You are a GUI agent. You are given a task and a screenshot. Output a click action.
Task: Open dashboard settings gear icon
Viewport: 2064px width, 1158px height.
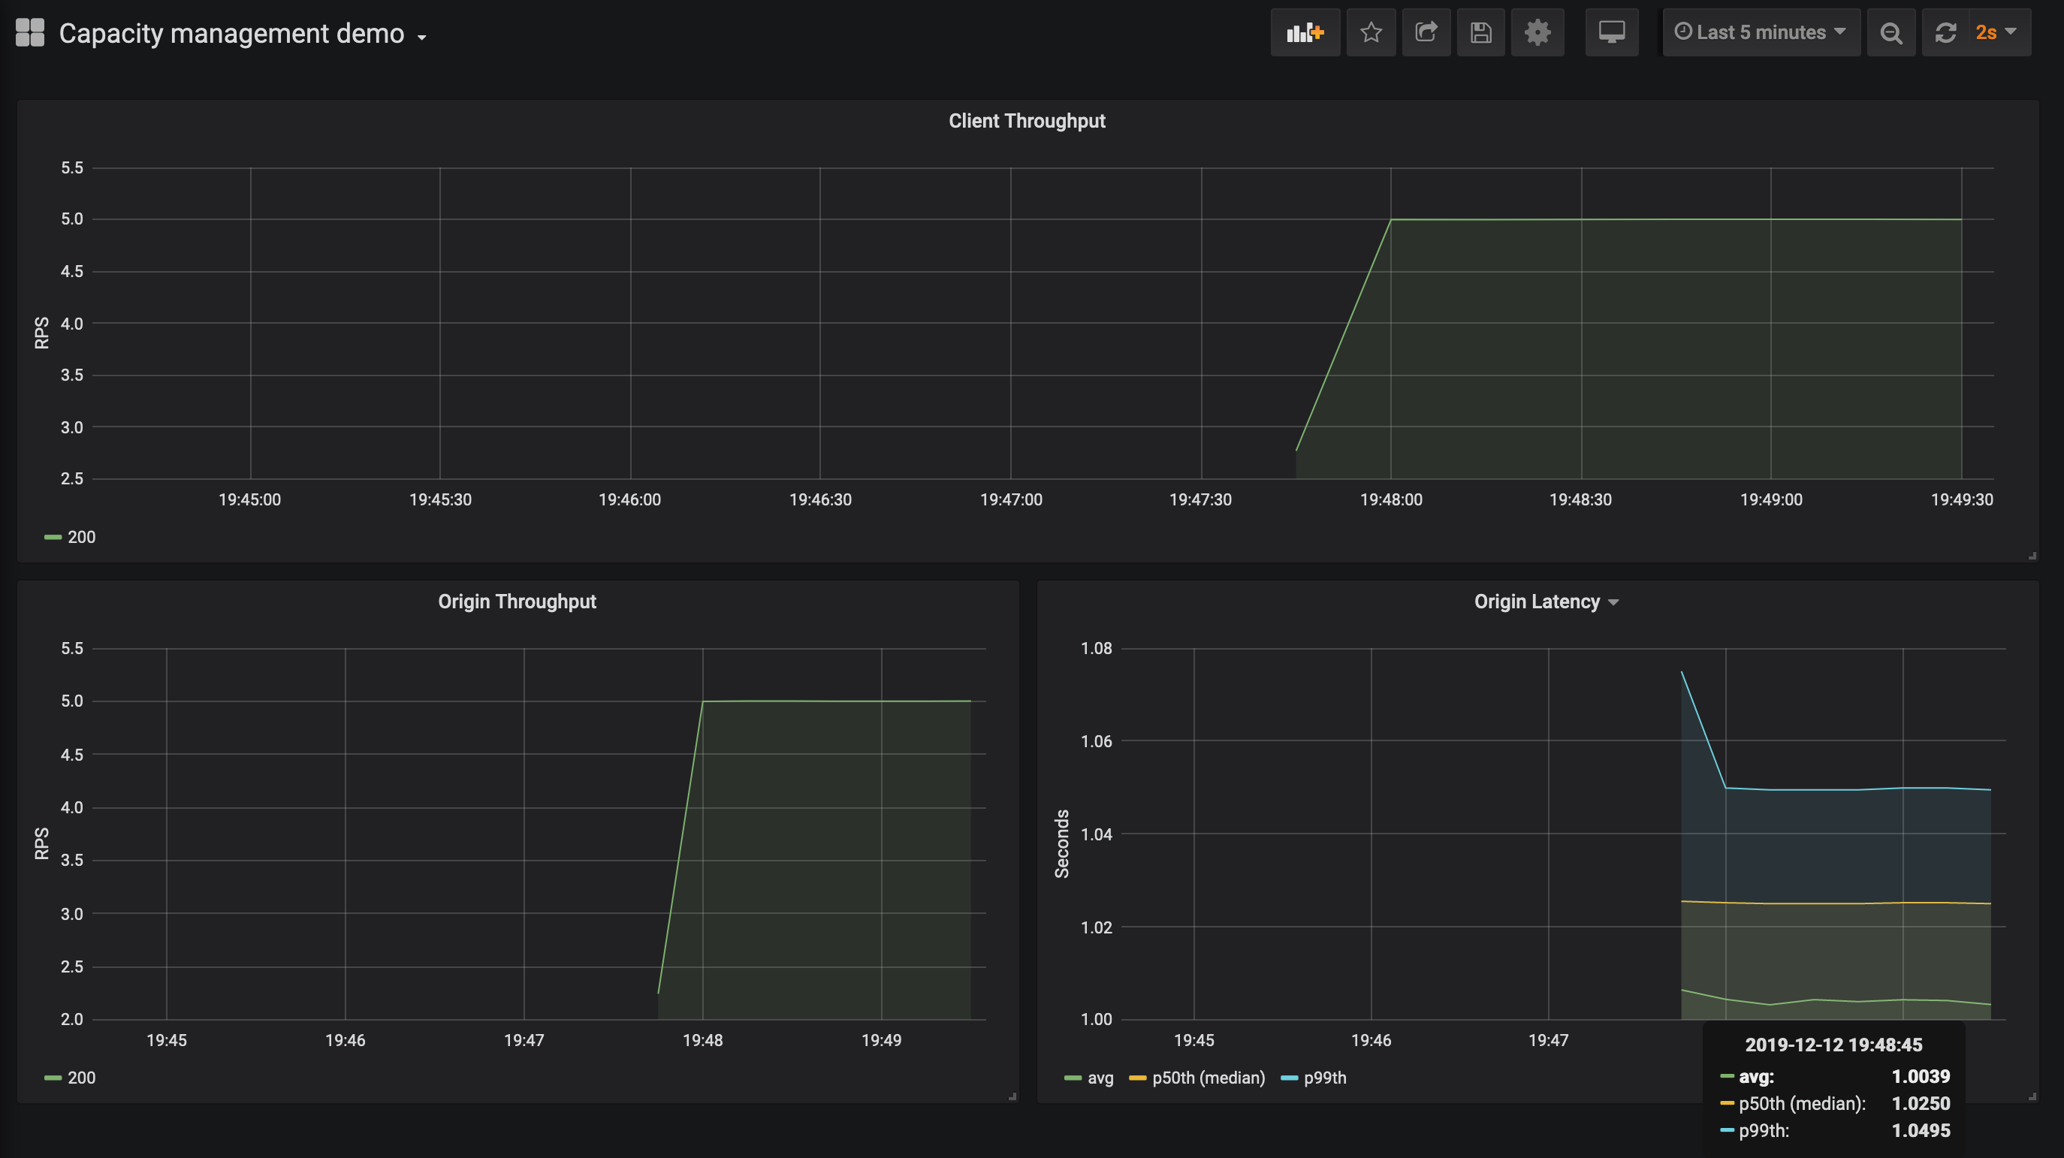(x=1537, y=32)
